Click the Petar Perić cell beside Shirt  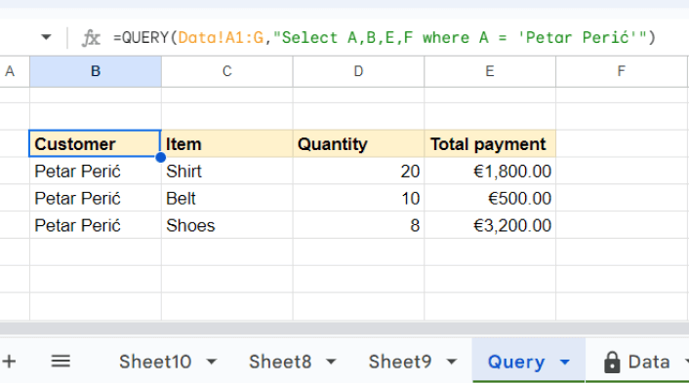tap(96, 172)
